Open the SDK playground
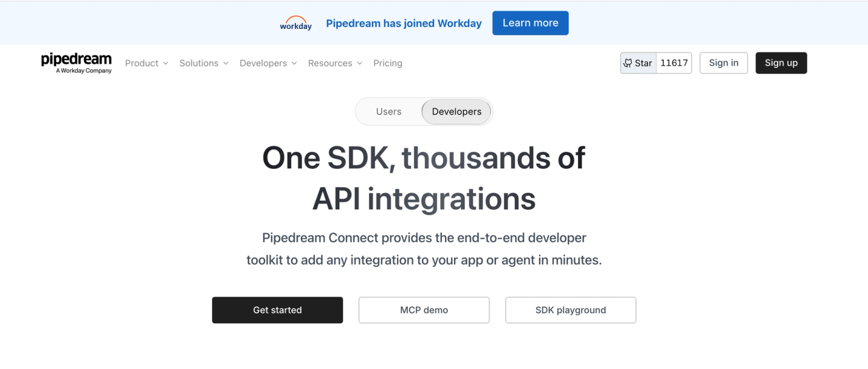The height and width of the screenshot is (369, 868). 571,310
